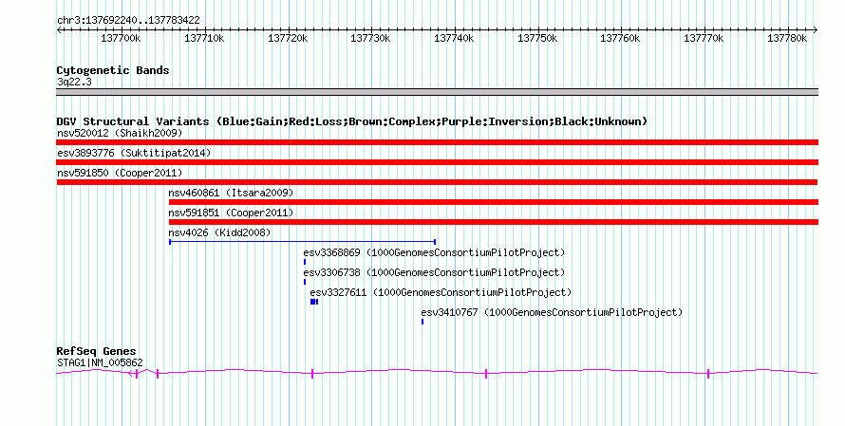Click the STAG1 exon tick near 137740k
The height and width of the screenshot is (426, 845).
tap(486, 373)
